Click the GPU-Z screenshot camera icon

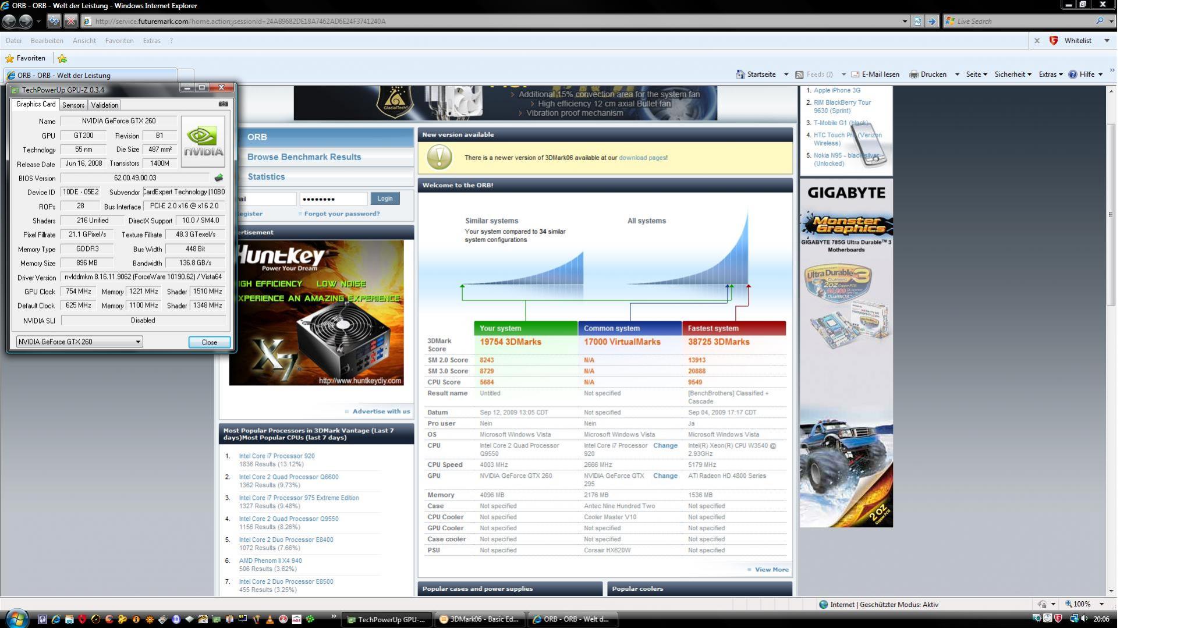tap(223, 104)
